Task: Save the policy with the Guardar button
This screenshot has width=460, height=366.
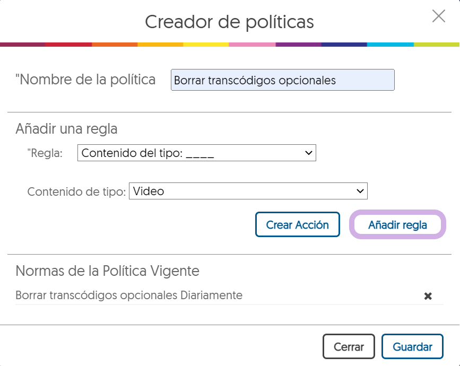Action: pos(412,347)
